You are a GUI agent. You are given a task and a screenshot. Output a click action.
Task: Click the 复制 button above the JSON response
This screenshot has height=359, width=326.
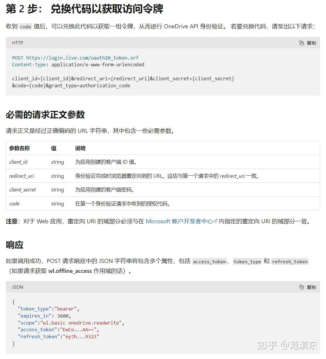pos(311,287)
